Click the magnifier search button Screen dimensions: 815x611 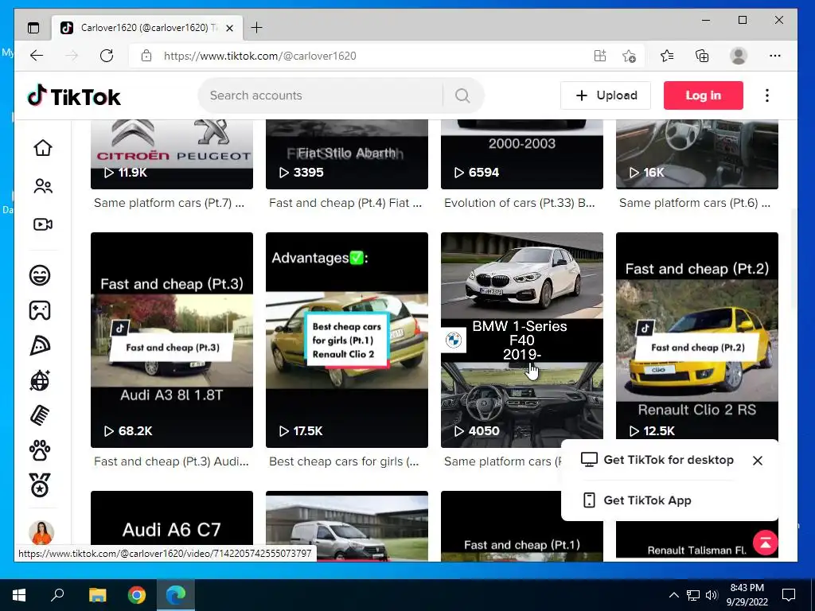point(462,95)
